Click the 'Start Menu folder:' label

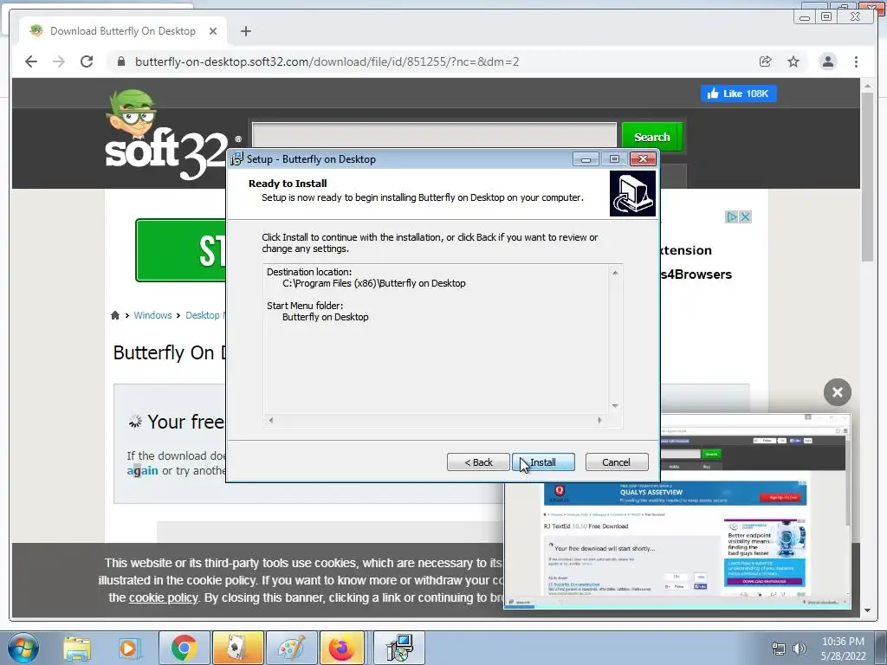(x=305, y=306)
